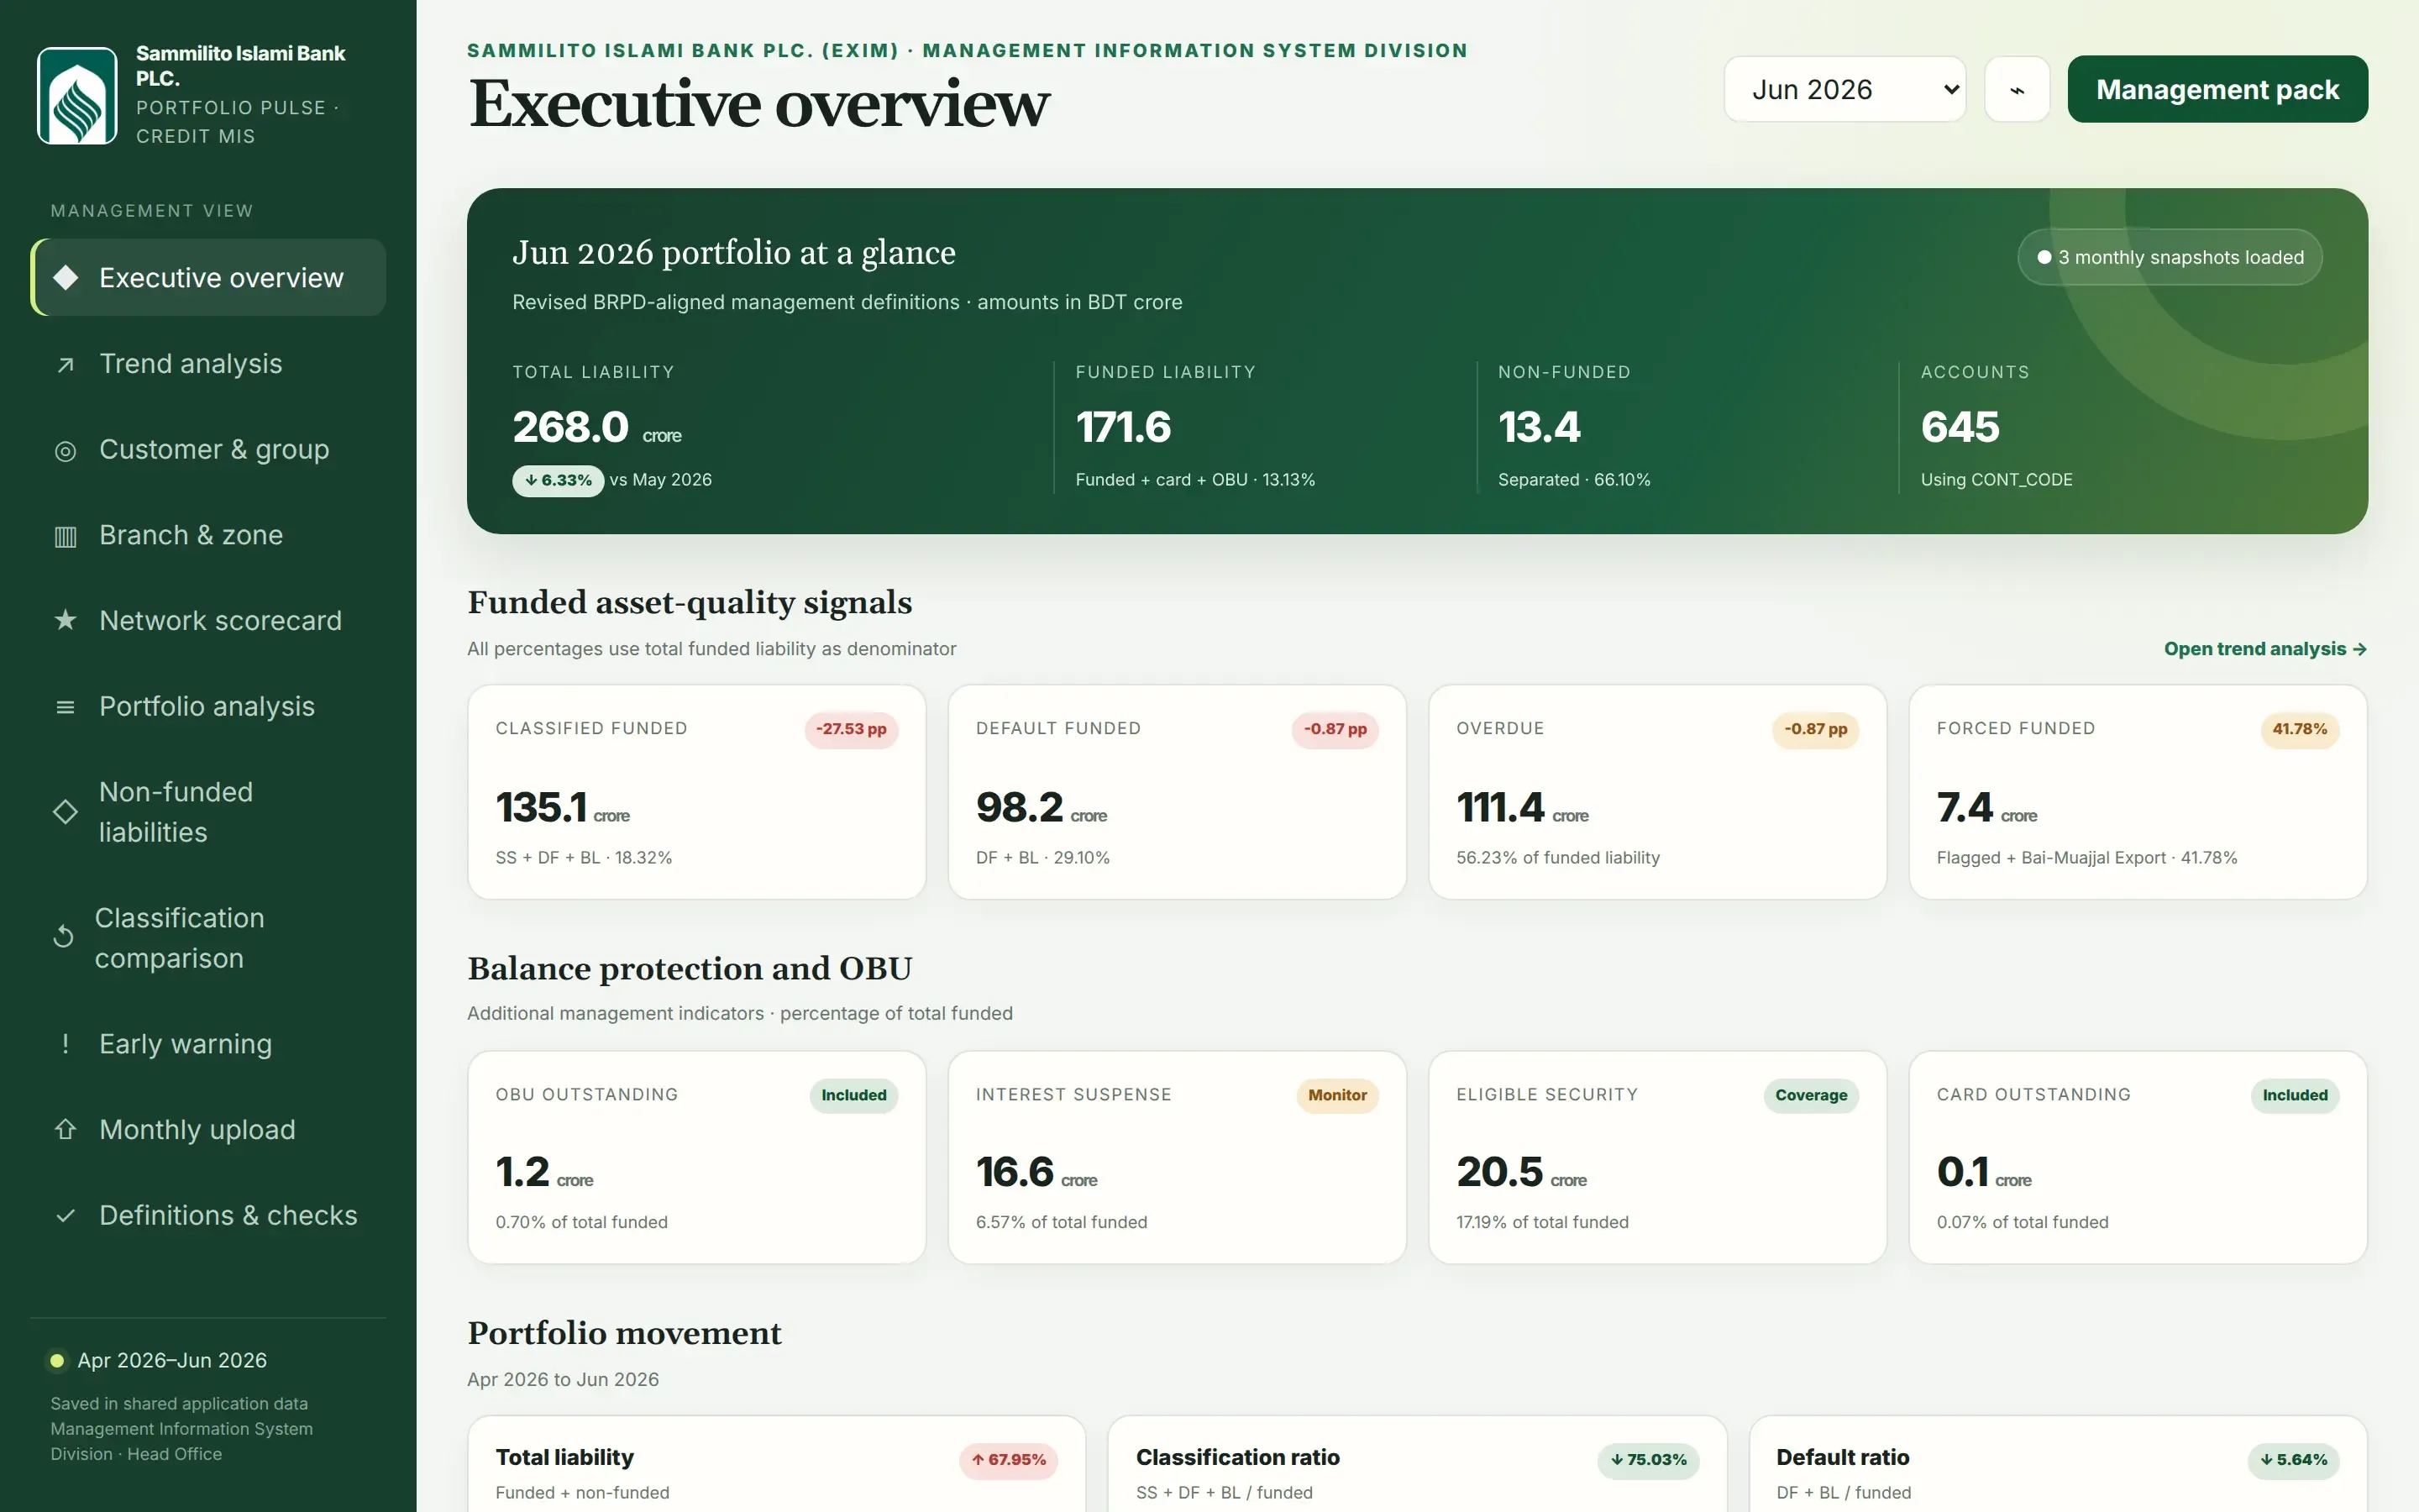
Task: Follow the Open trend analysis link
Action: [x=2265, y=649]
